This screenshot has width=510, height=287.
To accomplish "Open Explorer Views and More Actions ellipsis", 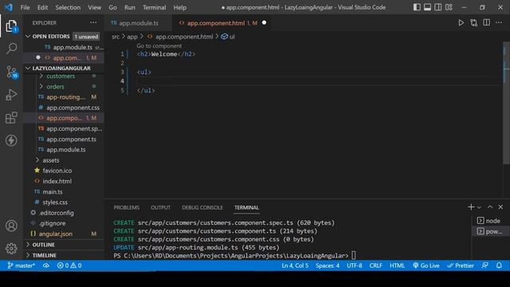I will coord(93,23).
